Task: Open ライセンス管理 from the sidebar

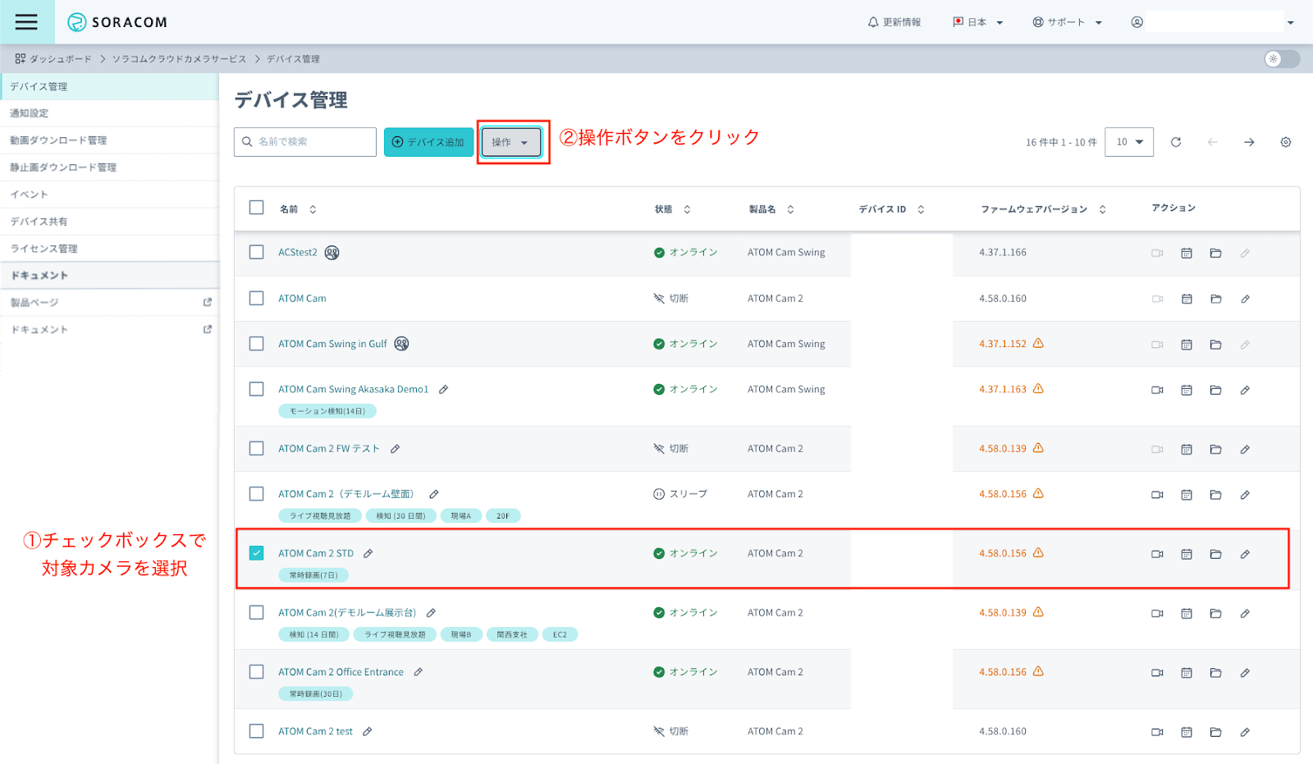Action: (x=44, y=249)
